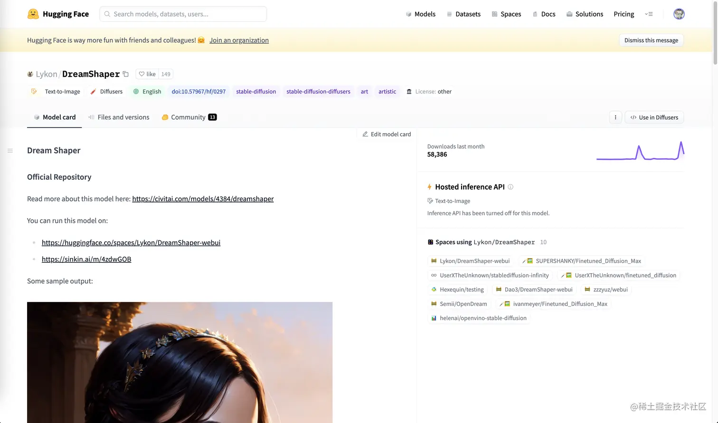Viewport: 718px width, 423px height.
Task: Select the stable-diffusion-diffusers tag
Action: [318, 92]
